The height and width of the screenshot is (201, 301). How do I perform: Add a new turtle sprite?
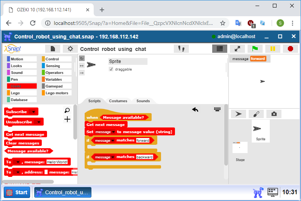239,114
